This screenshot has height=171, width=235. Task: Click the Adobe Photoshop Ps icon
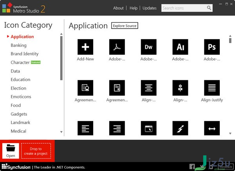[212, 47]
